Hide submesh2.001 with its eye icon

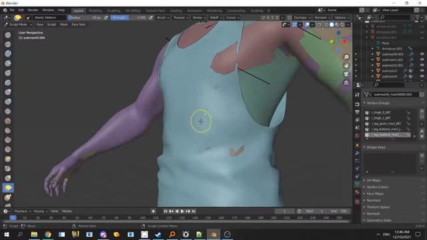click(x=422, y=65)
